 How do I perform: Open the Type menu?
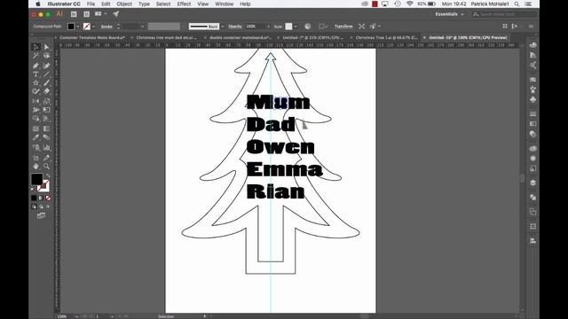pos(144,4)
